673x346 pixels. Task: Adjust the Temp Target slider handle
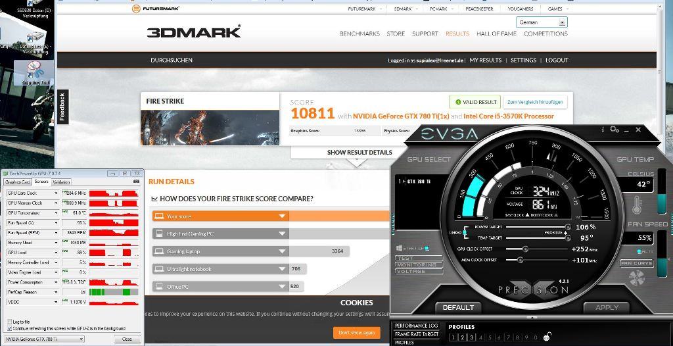(x=568, y=237)
